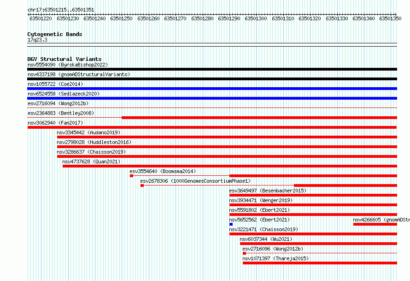Screen dimensions: 410x281
Task: Click ruler position 63501280
Action: (202, 18)
